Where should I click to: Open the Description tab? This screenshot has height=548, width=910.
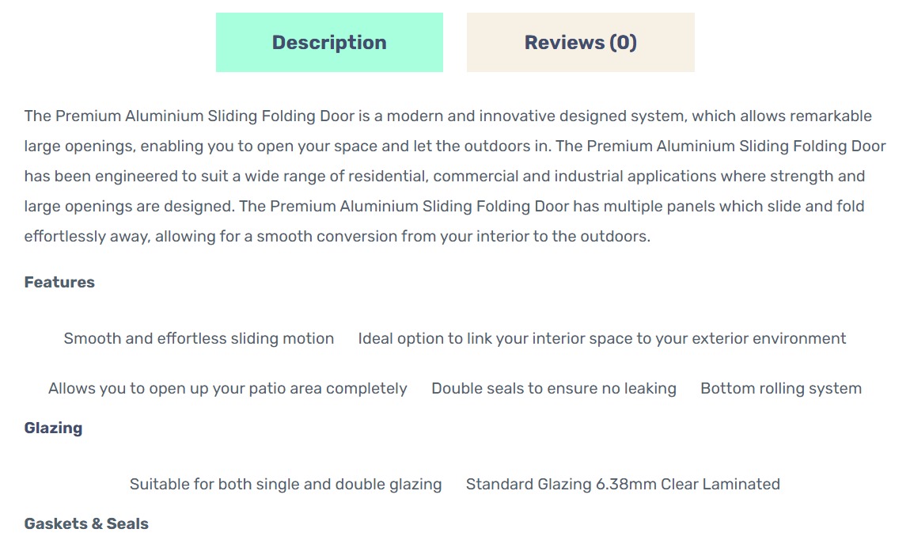329,43
